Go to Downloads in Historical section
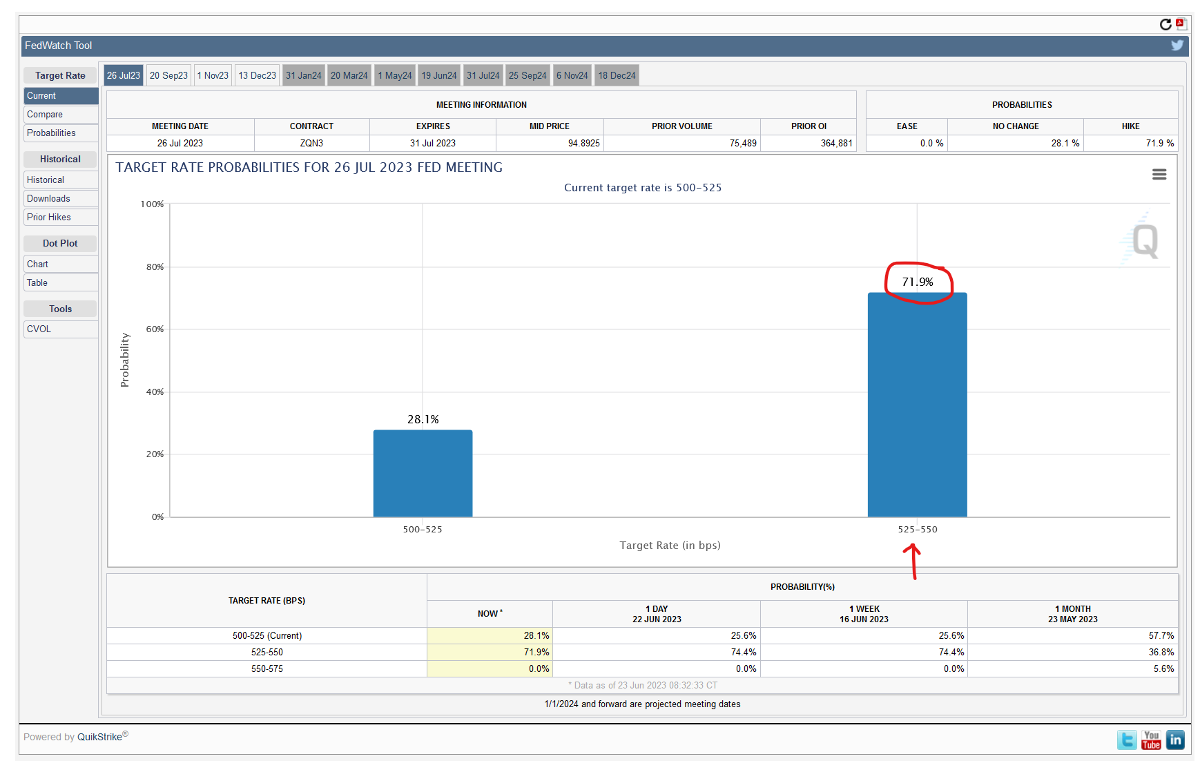Screen dimensions: 1200x761 tap(48, 199)
